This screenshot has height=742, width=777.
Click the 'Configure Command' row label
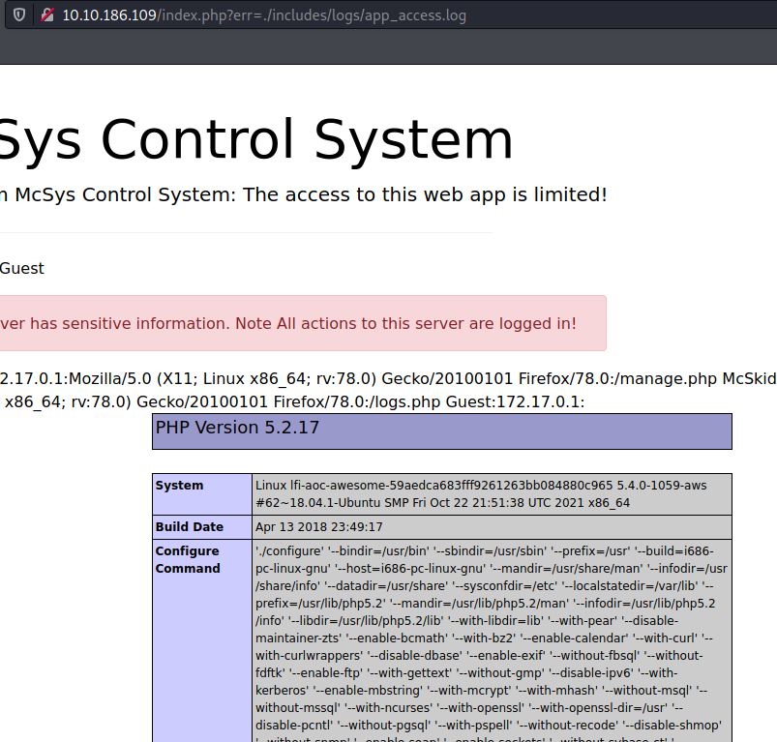[x=202, y=641]
